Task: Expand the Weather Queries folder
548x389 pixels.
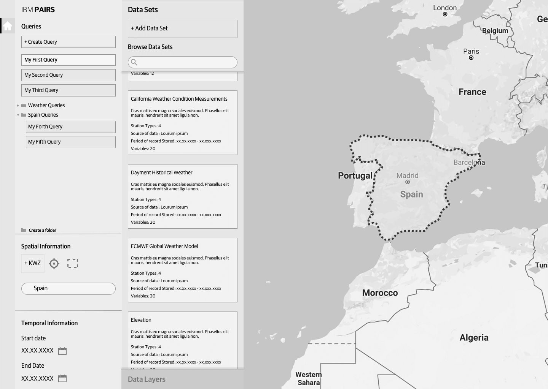Action: click(18, 105)
